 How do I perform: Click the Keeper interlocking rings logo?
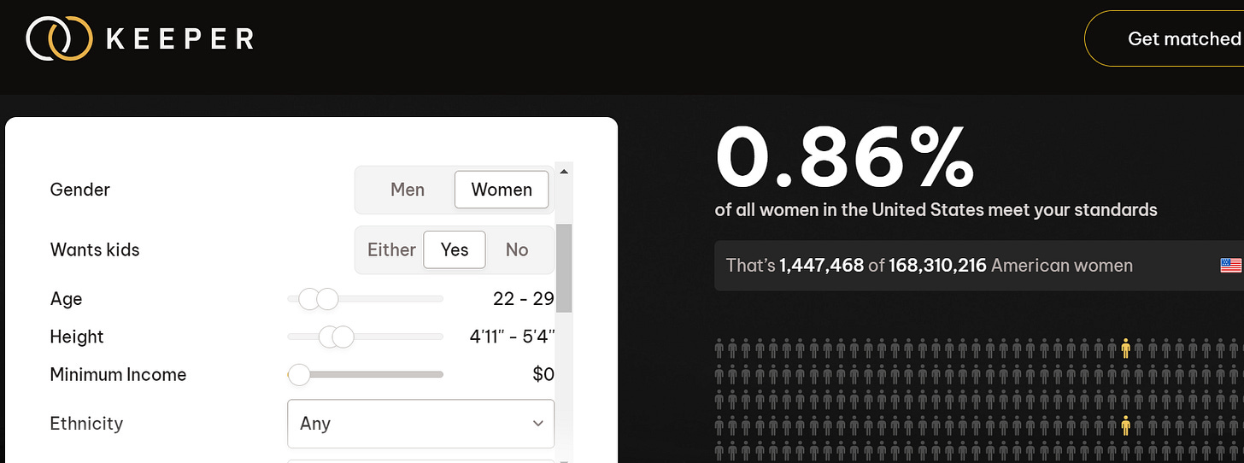(x=59, y=38)
